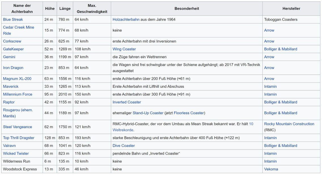The image size is (322, 175).
Task: Select the 'Höhe' column header
Action: pyautogui.click(x=50, y=8)
